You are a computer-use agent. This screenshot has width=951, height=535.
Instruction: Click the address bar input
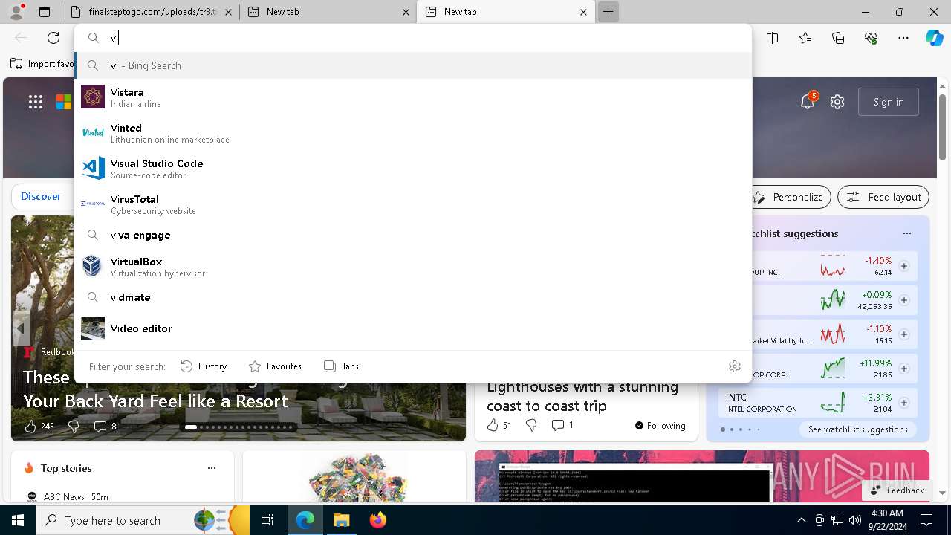[x=413, y=38]
